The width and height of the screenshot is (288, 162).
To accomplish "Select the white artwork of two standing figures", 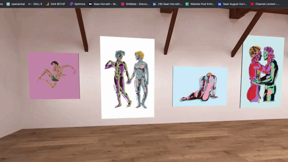I will pos(127,77).
